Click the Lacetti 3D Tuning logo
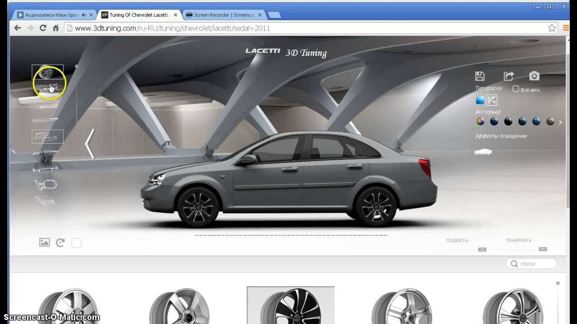This screenshot has width=577, height=324. click(x=286, y=52)
